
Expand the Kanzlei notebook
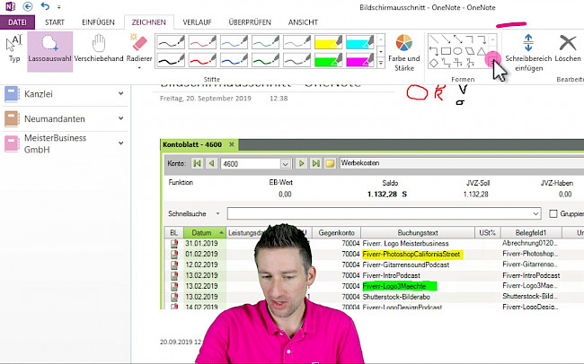119,92
